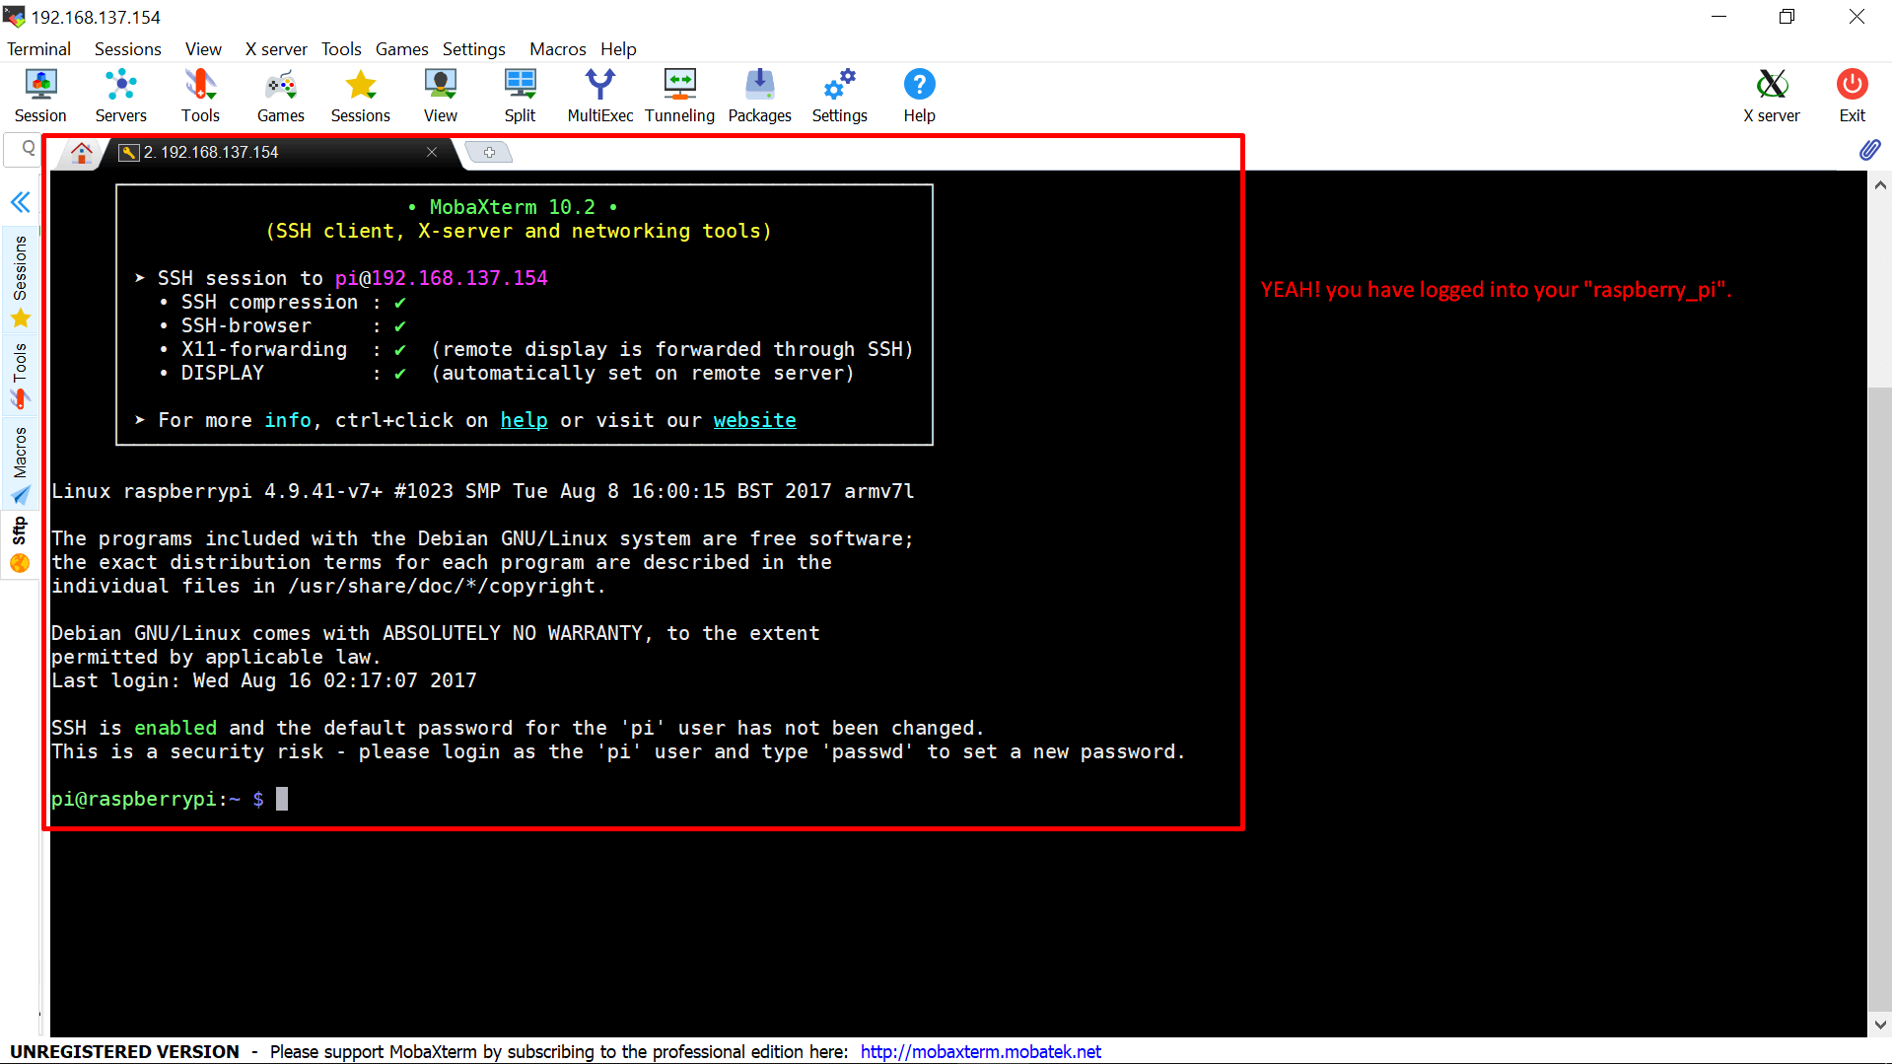Viewport: 1892px width, 1064px height.
Task: Click the quick search magnifier field
Action: (24, 149)
